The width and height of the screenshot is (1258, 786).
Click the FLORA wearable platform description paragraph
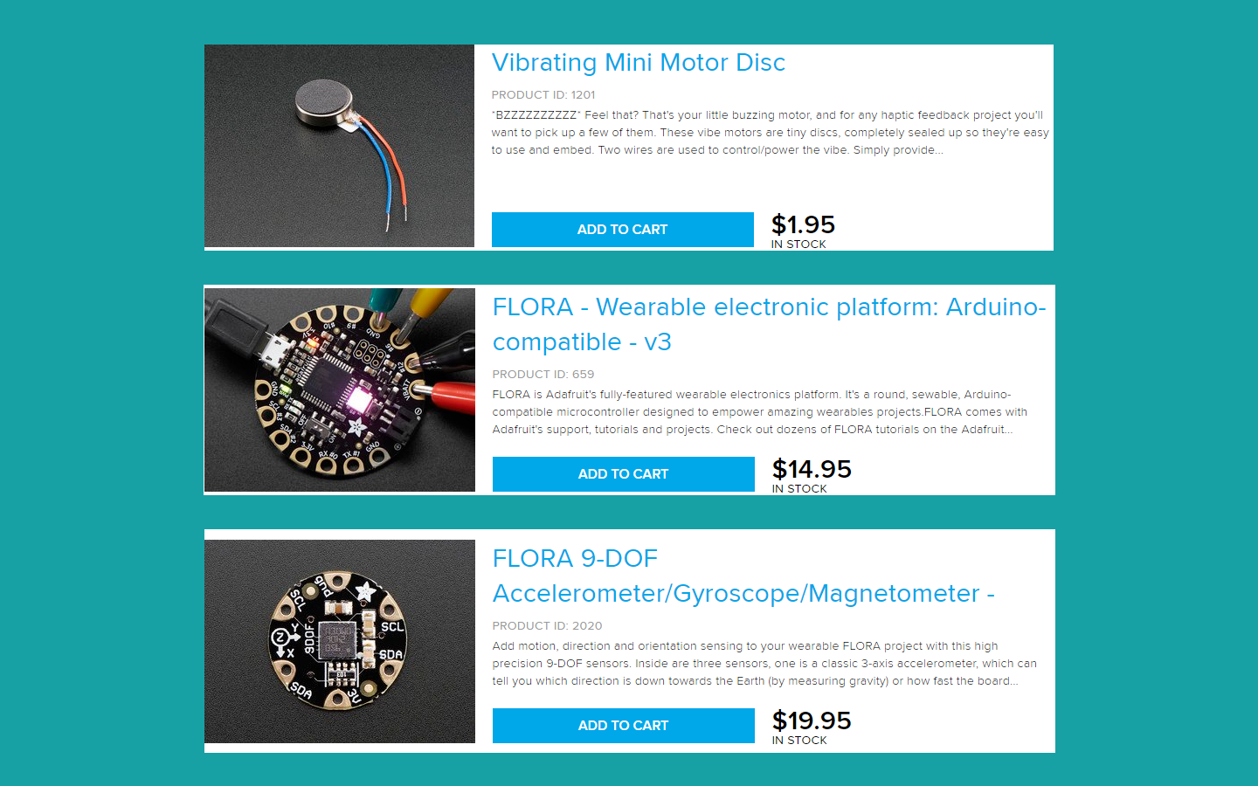(x=760, y=412)
